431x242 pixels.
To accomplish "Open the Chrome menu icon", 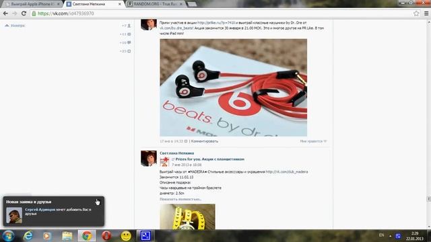I will point(426,13).
